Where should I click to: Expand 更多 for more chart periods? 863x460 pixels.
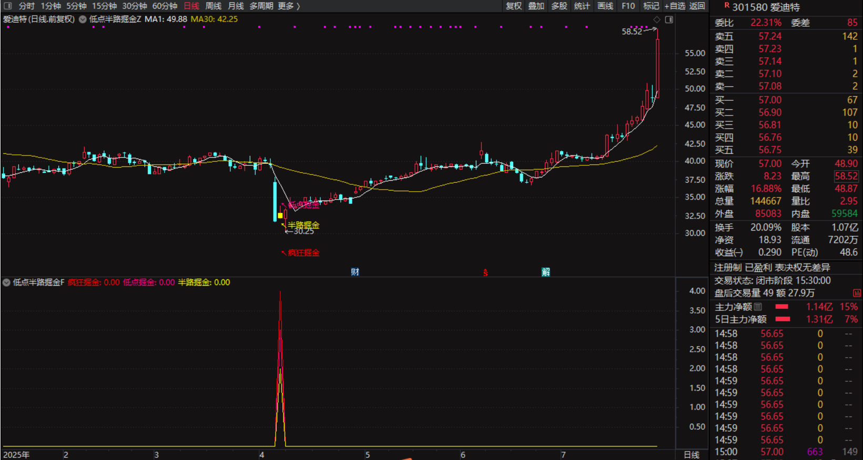pos(289,6)
